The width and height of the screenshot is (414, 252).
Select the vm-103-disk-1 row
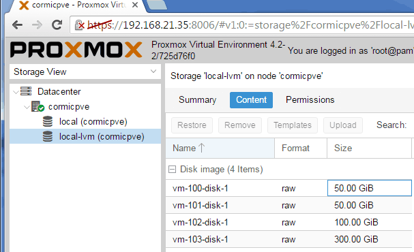(x=289, y=239)
